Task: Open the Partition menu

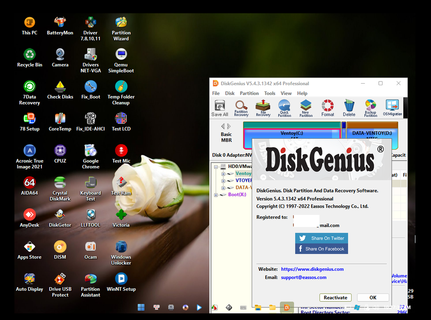Action: (249, 93)
